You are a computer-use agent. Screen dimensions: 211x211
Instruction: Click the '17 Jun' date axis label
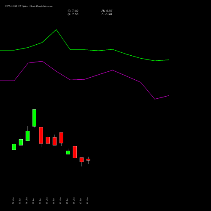81,201
